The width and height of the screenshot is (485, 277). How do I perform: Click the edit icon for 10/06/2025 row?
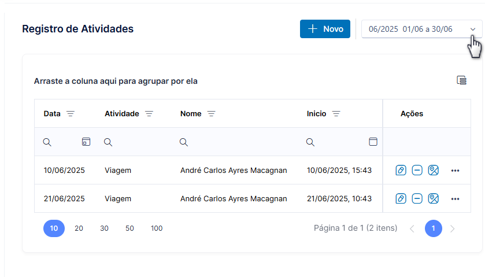pos(401,170)
